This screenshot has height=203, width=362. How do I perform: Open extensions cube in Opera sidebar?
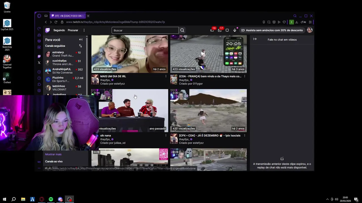pos(39,84)
